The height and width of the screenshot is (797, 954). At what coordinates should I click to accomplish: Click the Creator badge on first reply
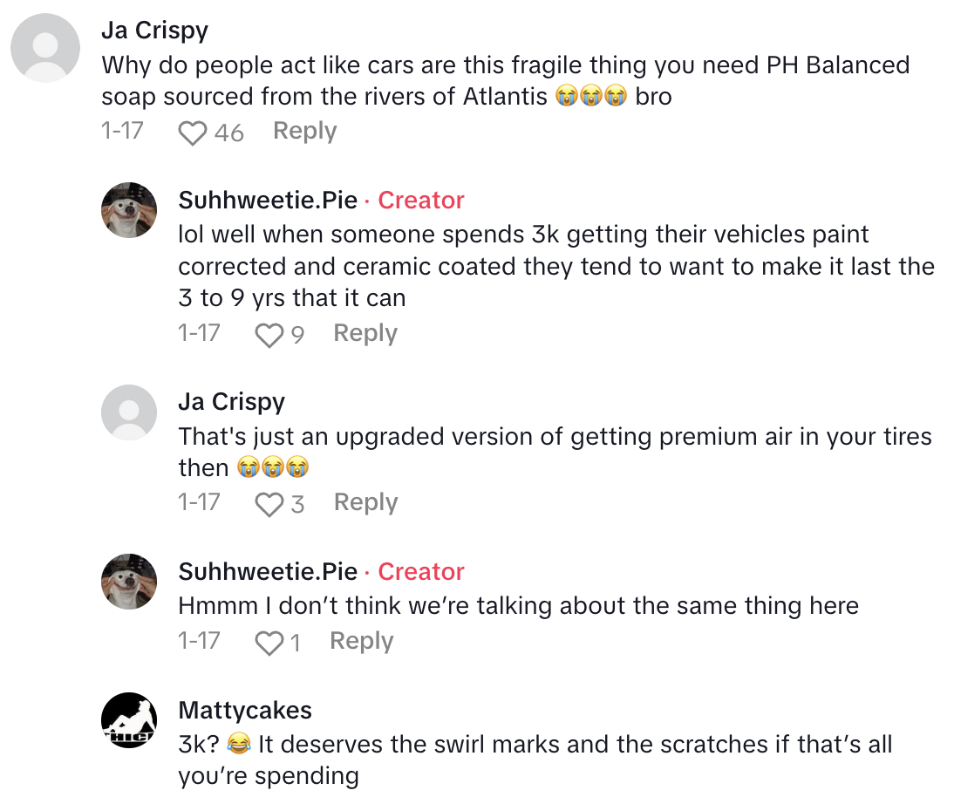(x=420, y=201)
